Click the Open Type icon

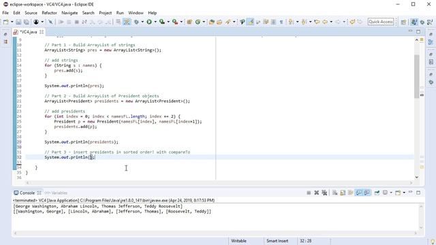212,22
